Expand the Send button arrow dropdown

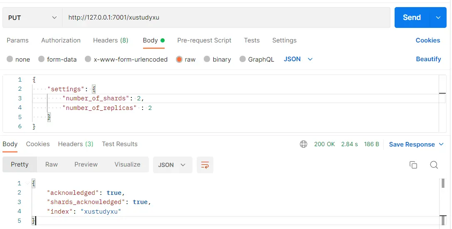coord(438,17)
